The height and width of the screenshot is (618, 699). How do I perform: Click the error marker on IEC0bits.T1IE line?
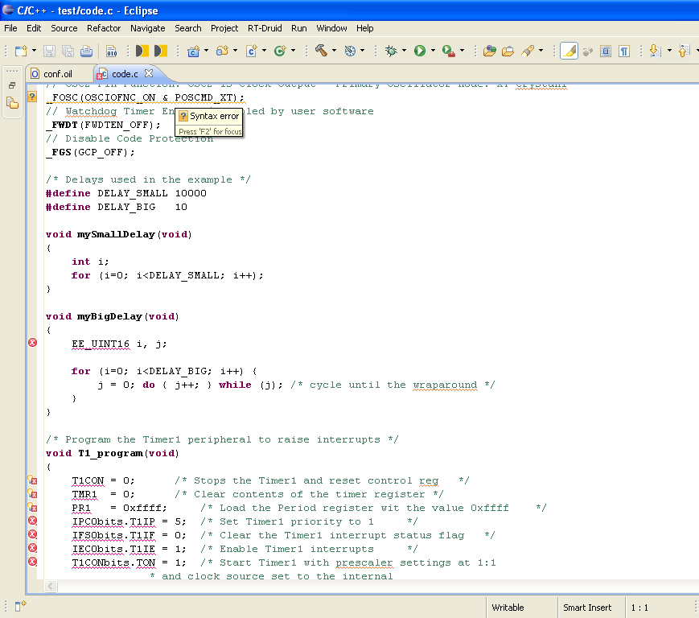[x=32, y=548]
